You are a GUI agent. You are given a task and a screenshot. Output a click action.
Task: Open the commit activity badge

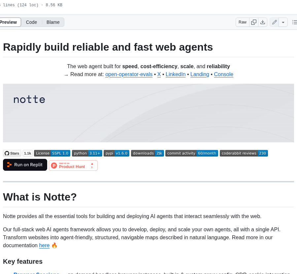[191, 153]
